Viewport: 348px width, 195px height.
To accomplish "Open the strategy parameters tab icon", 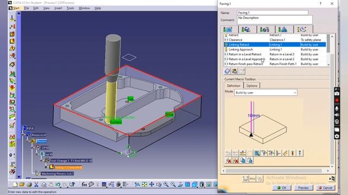I will 228,29.
